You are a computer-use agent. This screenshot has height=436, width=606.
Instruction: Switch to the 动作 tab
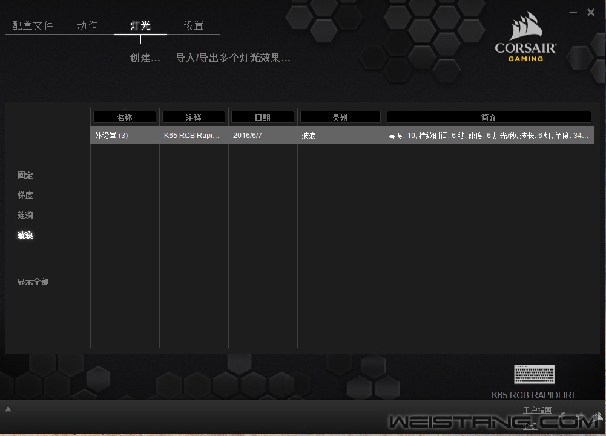pos(87,25)
